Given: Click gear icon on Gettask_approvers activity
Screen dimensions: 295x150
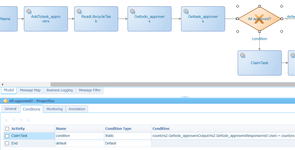Looking at the screenshot, I should point(186,11).
